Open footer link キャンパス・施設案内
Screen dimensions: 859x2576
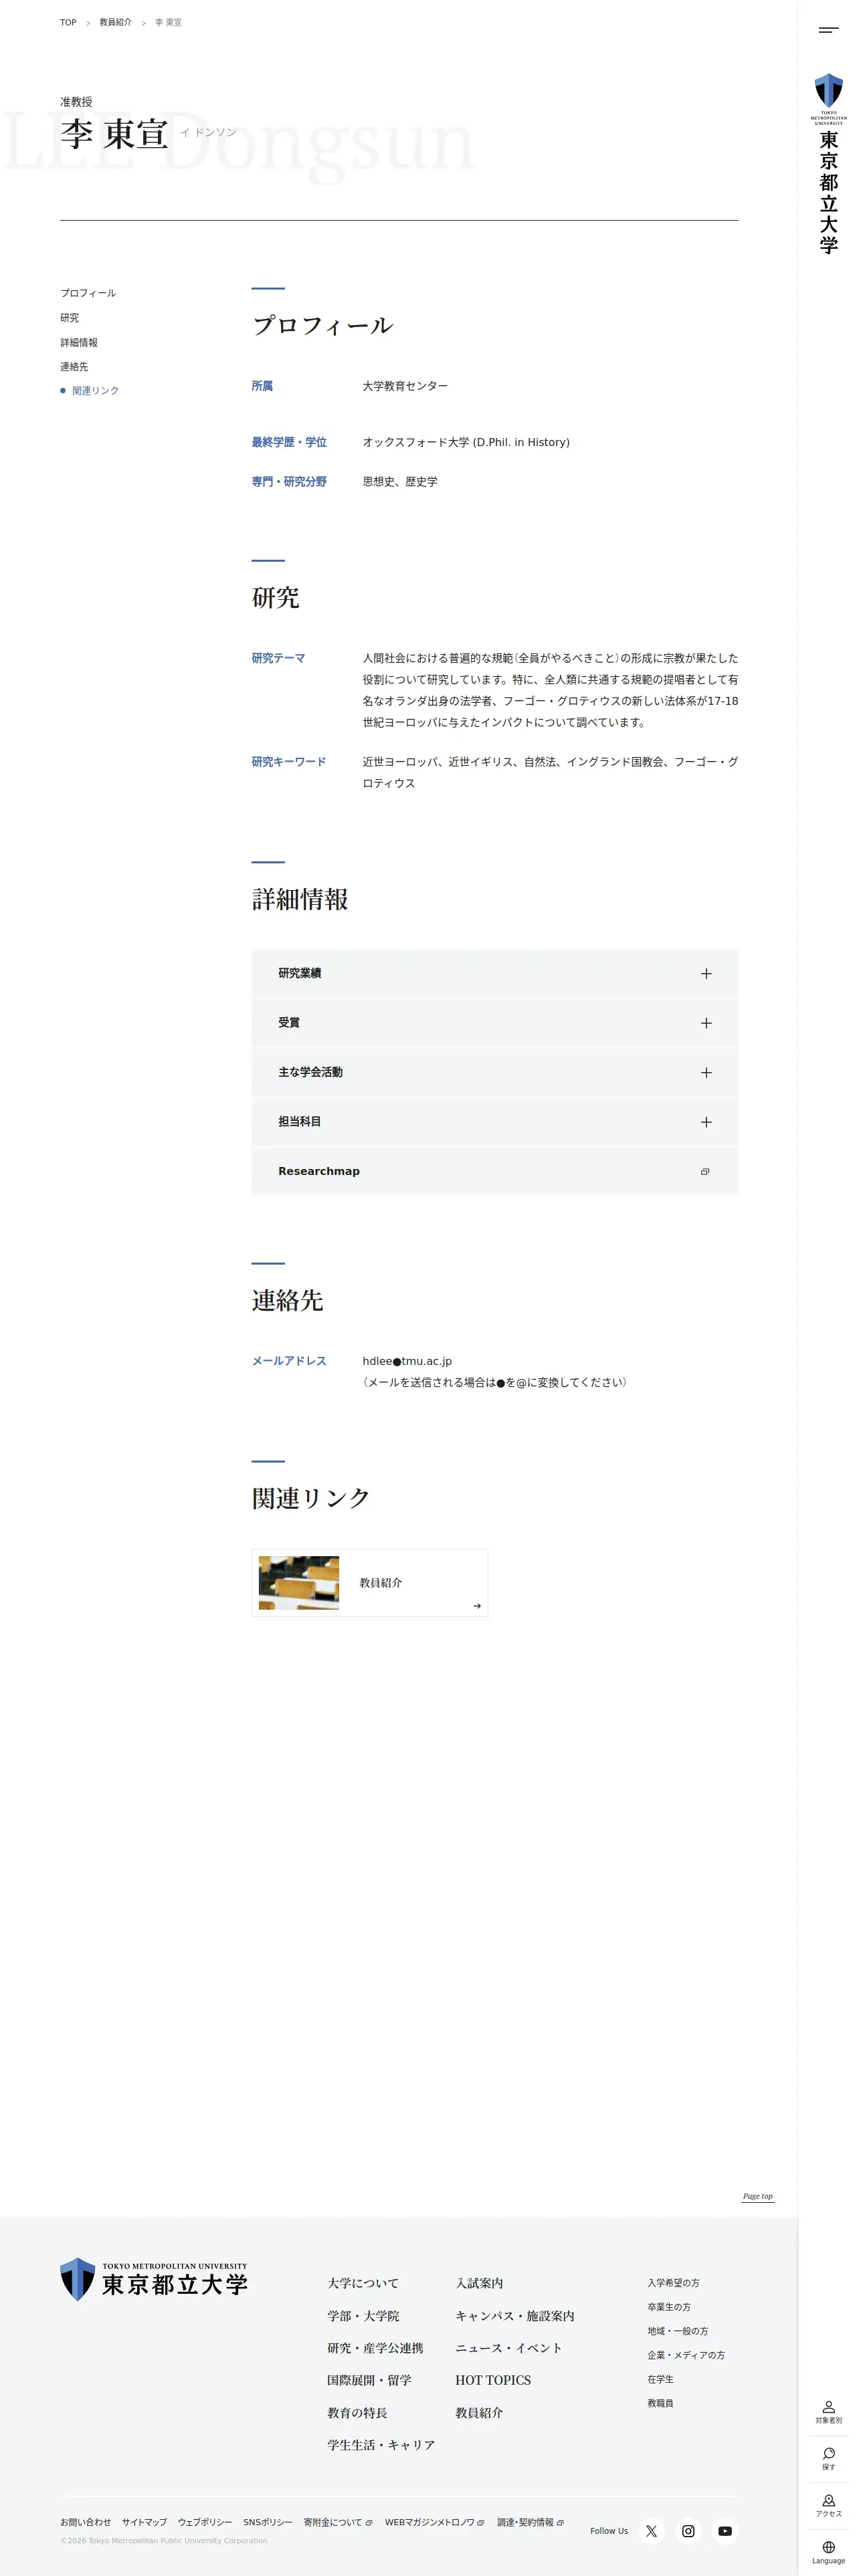515,2315
